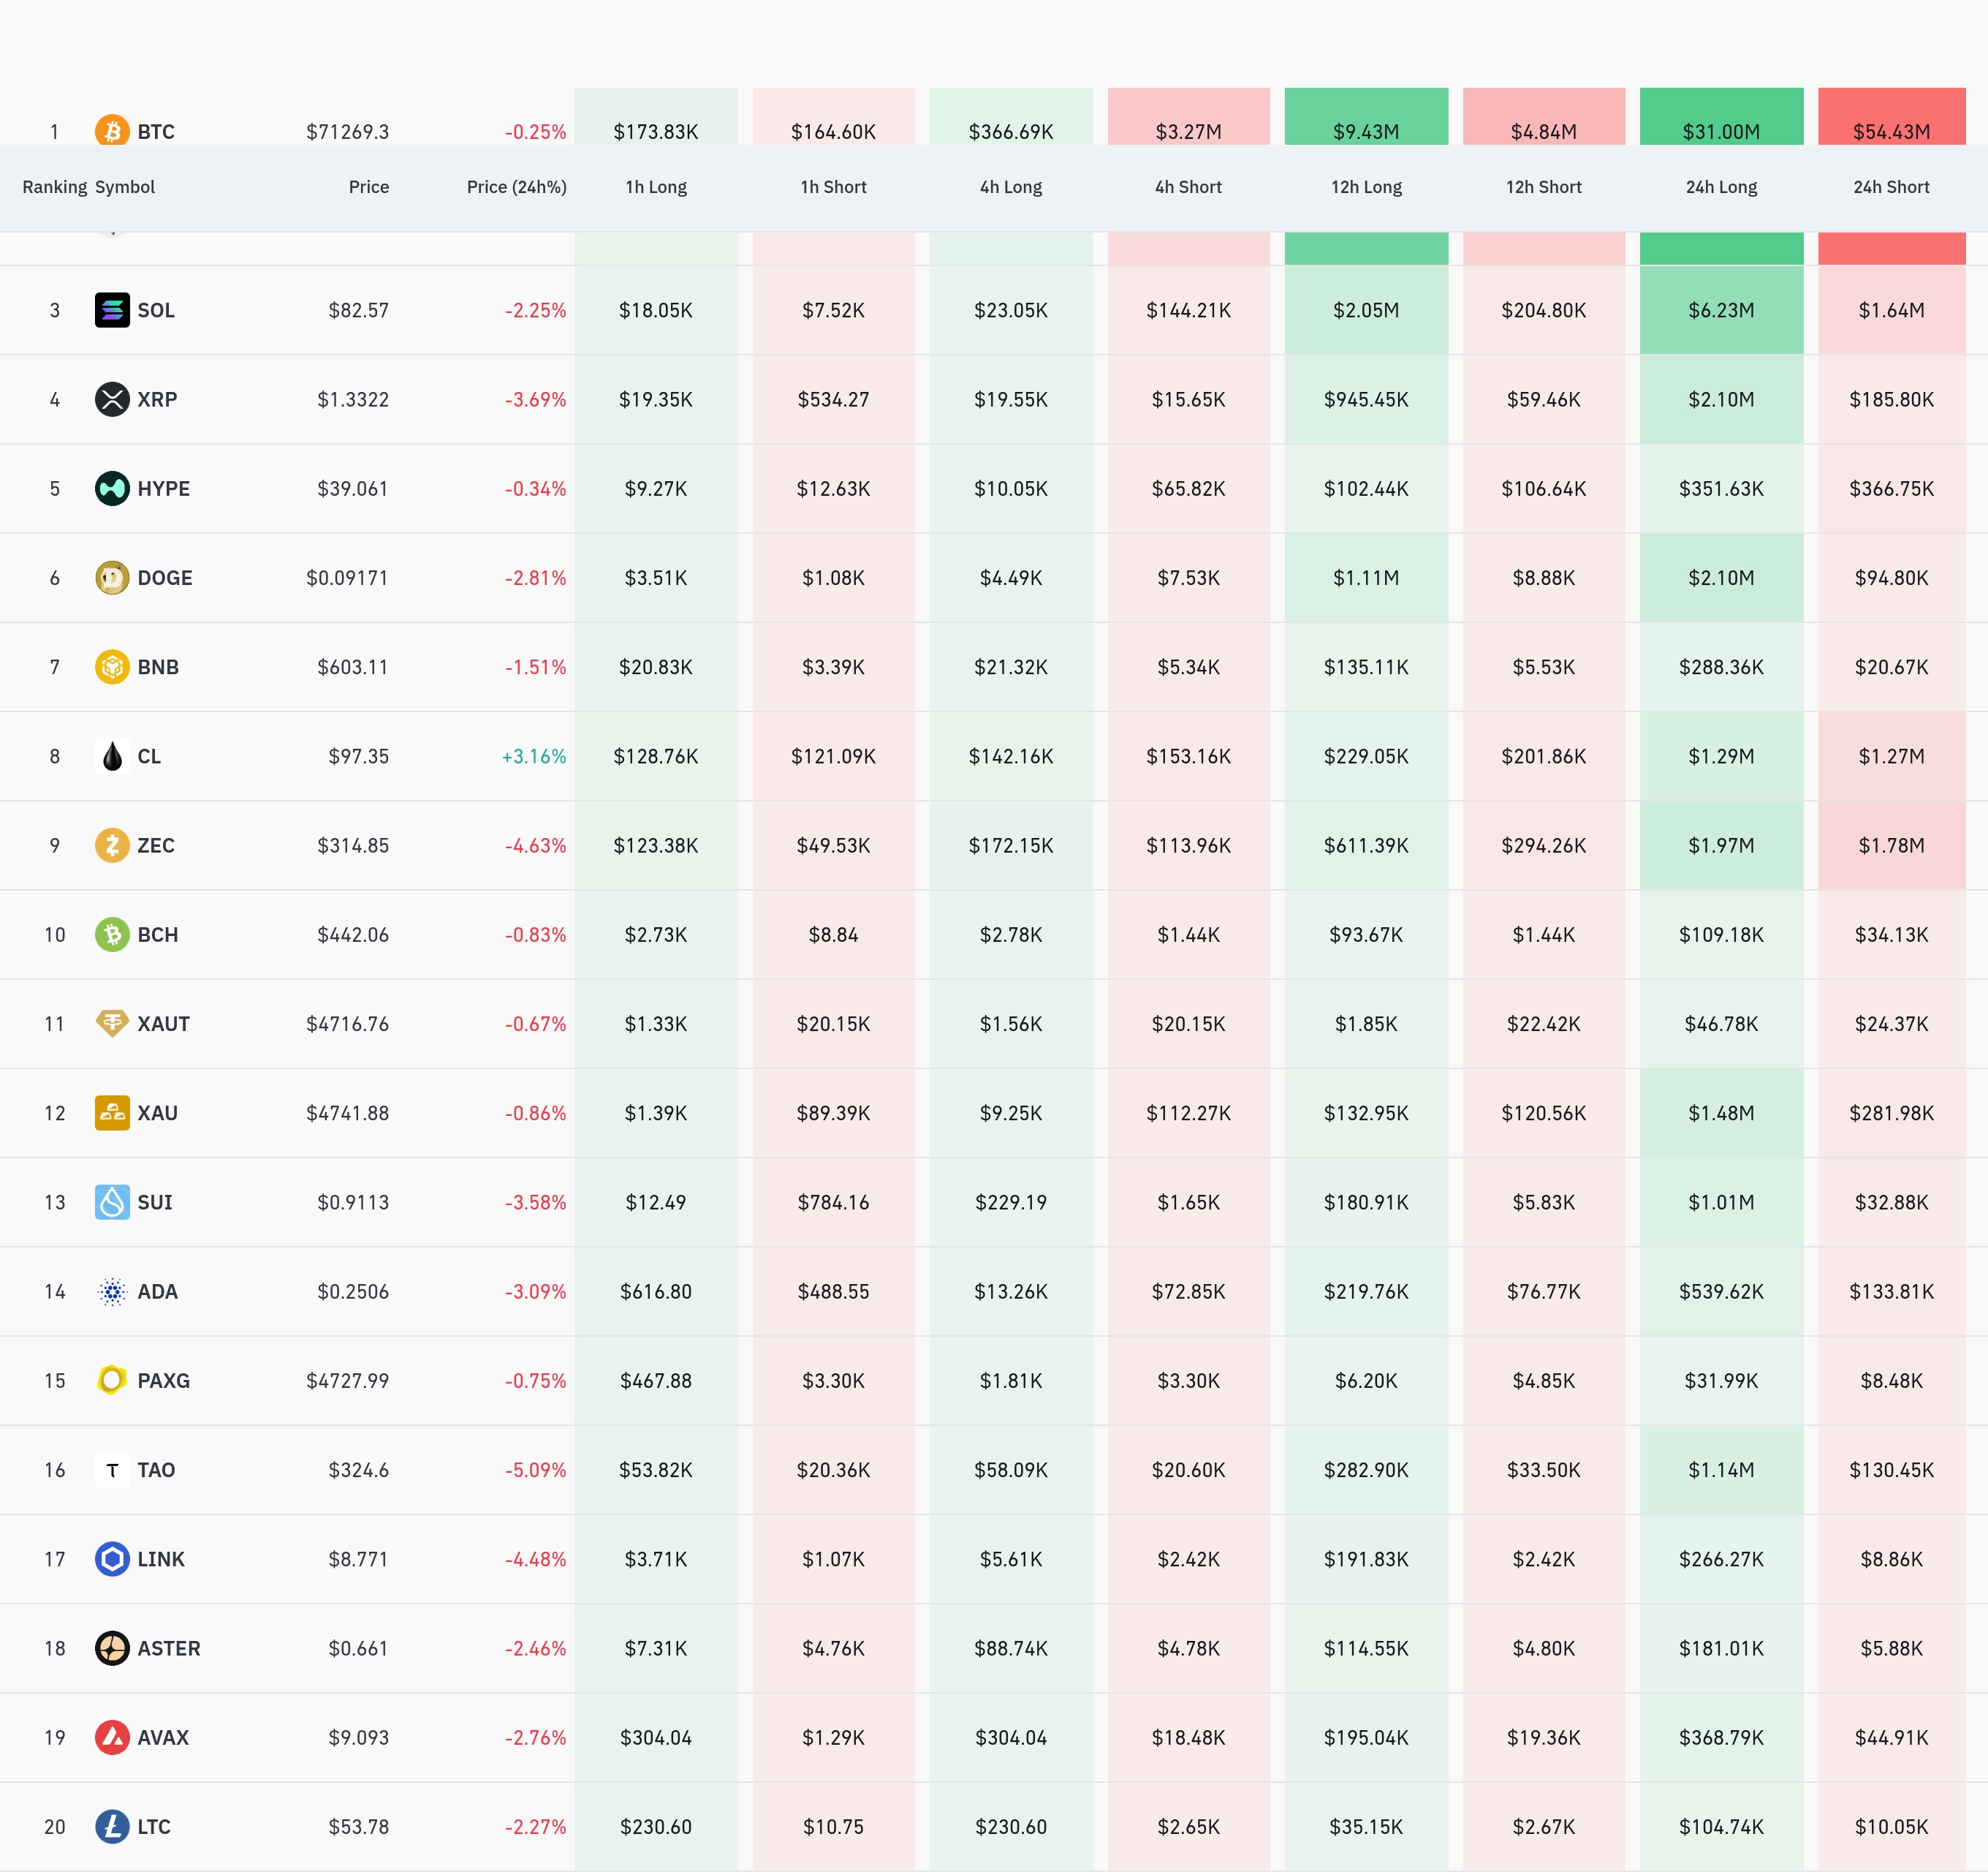
Task: Click the LINK hexagon icon
Action: 112,1559
